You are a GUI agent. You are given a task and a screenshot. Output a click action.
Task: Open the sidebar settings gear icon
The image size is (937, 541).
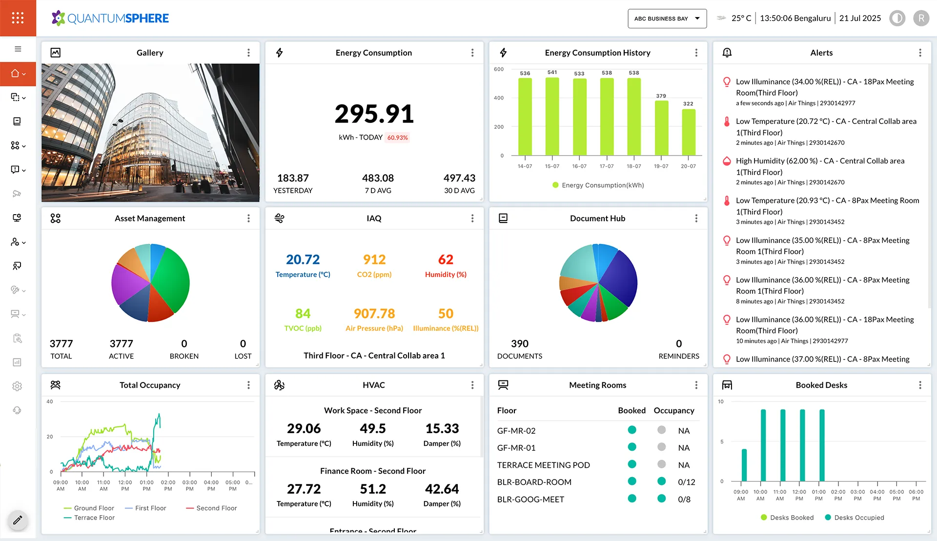click(17, 386)
